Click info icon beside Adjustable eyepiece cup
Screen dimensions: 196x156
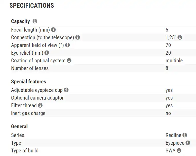pos(66,90)
